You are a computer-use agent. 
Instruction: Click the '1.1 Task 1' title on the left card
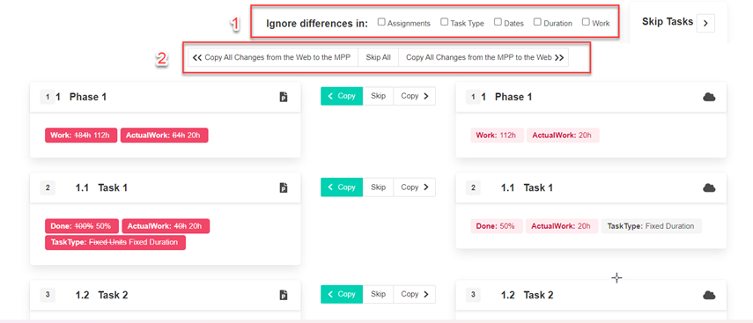click(x=101, y=187)
